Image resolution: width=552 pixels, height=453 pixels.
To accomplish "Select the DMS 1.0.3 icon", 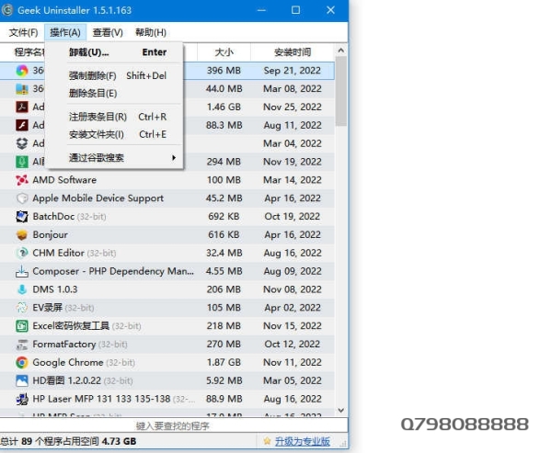I will (22, 289).
